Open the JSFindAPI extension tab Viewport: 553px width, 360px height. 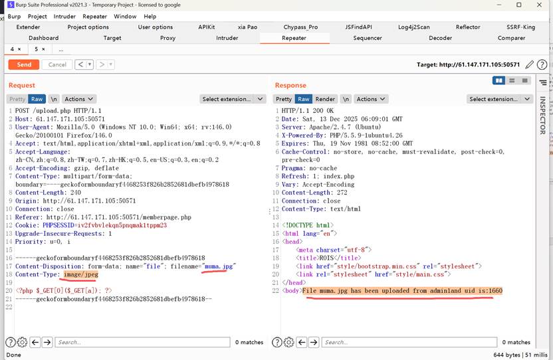[x=358, y=27]
